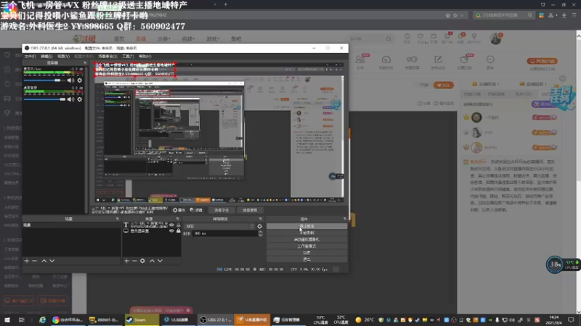Image resolution: width=581 pixels, height=326 pixels.
Task: Click 麦克风/Aux volume slider
Action: [44, 80]
